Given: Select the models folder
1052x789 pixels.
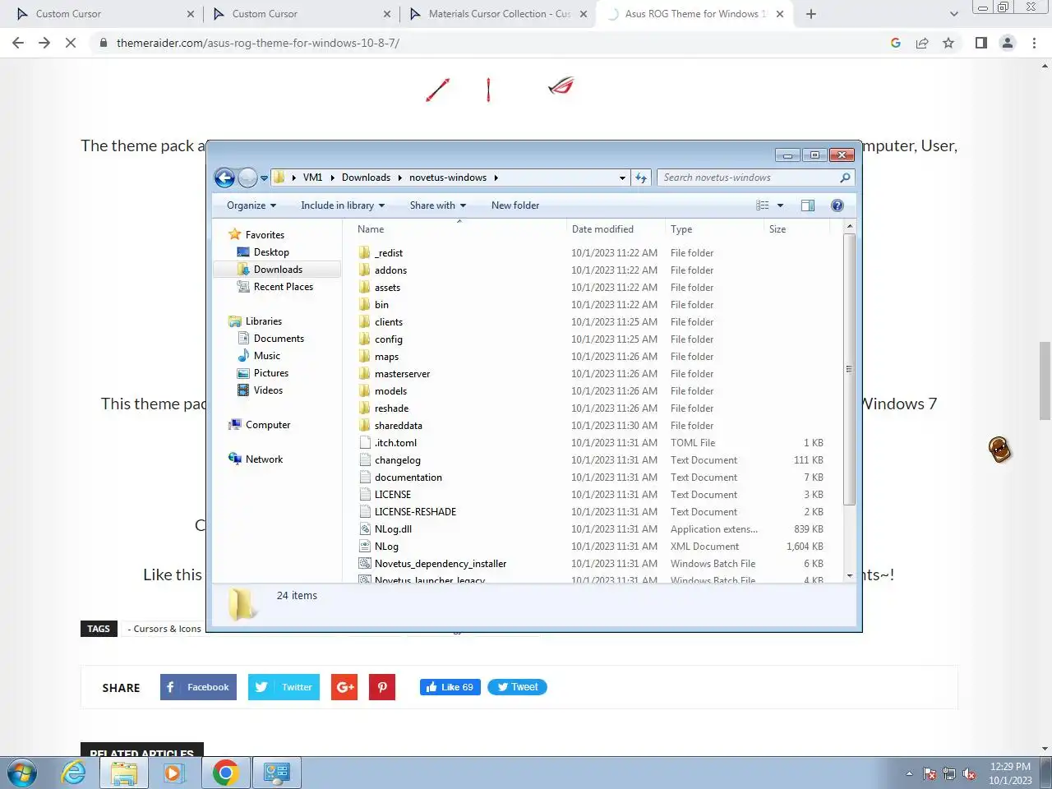Looking at the screenshot, I should point(390,391).
